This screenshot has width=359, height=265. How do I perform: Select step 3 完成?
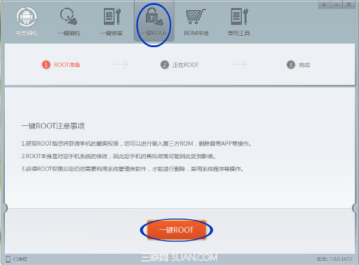tap(299, 65)
